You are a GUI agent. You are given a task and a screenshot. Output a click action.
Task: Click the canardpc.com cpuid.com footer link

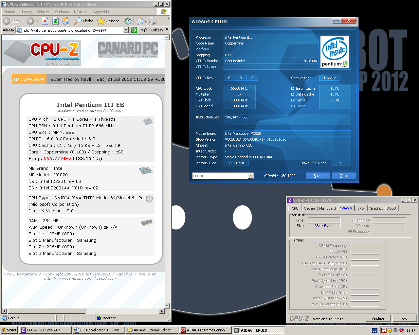[80, 278]
